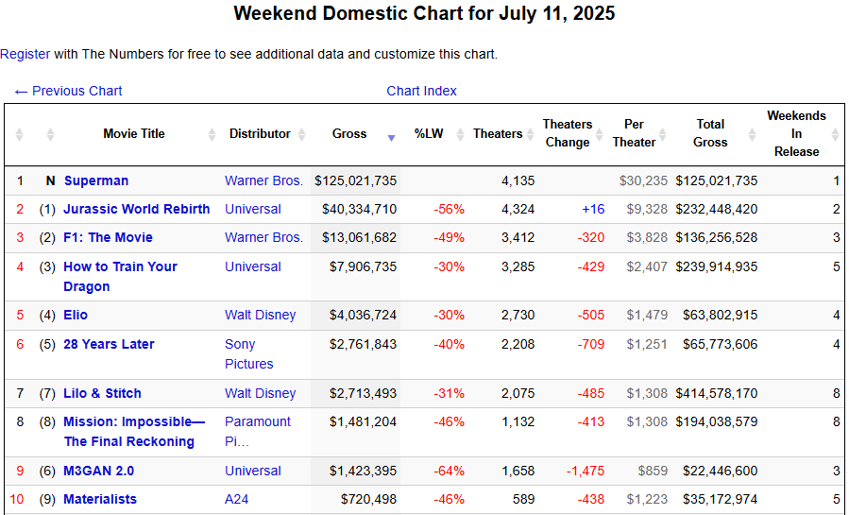Image resolution: width=849 pixels, height=515 pixels.
Task: Sort by Per Theater column arrows
Action: [x=663, y=134]
